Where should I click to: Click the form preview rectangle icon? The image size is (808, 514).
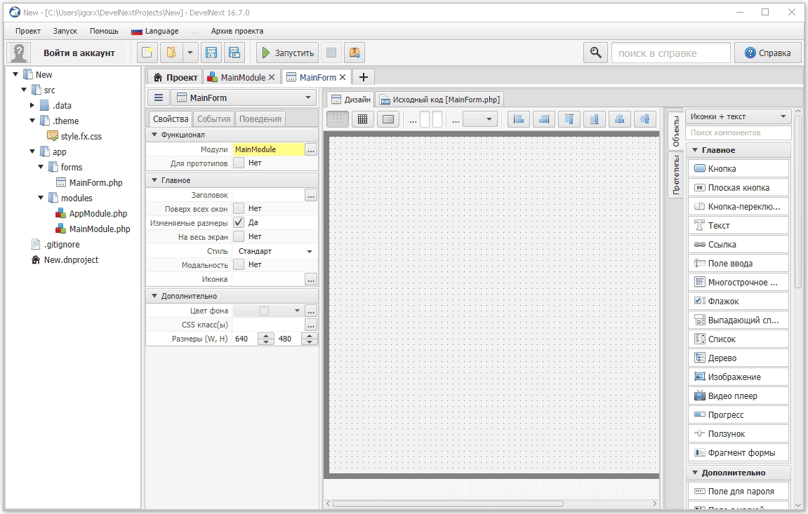tap(388, 119)
